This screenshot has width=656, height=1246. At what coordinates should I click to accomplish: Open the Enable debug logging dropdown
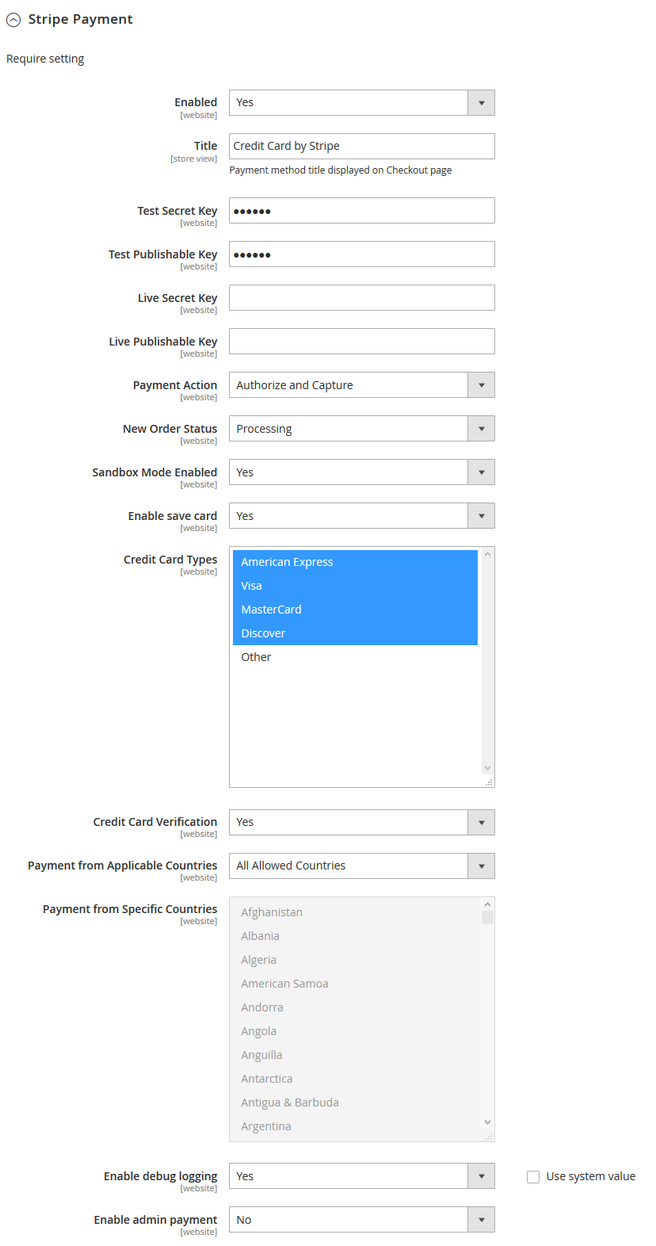(x=362, y=1176)
